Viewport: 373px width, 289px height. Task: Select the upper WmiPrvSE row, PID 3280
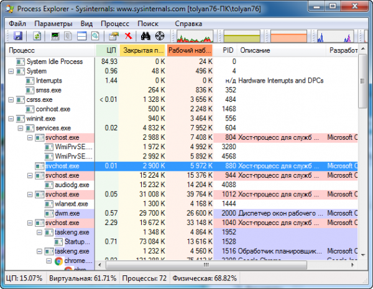182,147
